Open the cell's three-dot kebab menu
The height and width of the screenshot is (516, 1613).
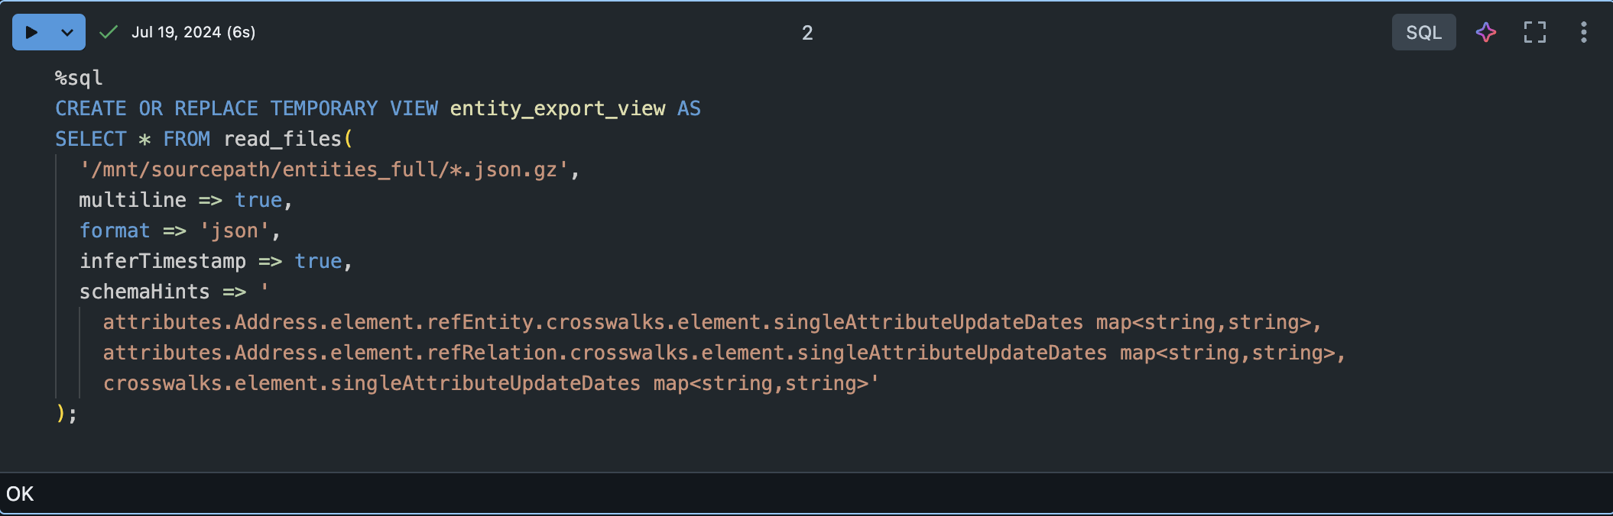1583,32
